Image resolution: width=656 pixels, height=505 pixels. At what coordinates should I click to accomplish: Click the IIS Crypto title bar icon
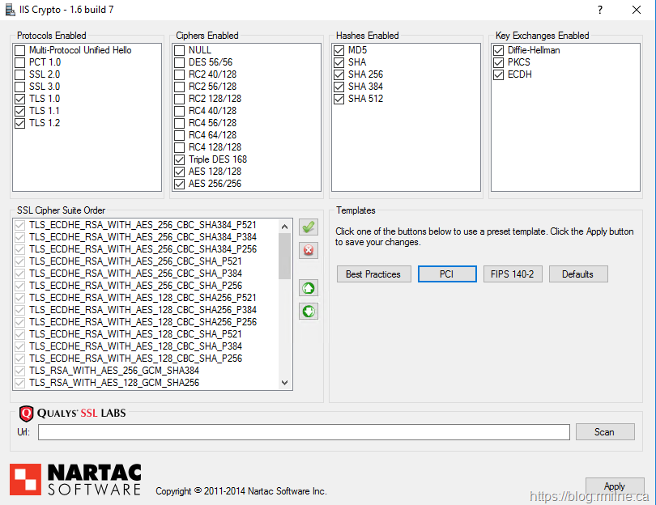tap(10, 10)
